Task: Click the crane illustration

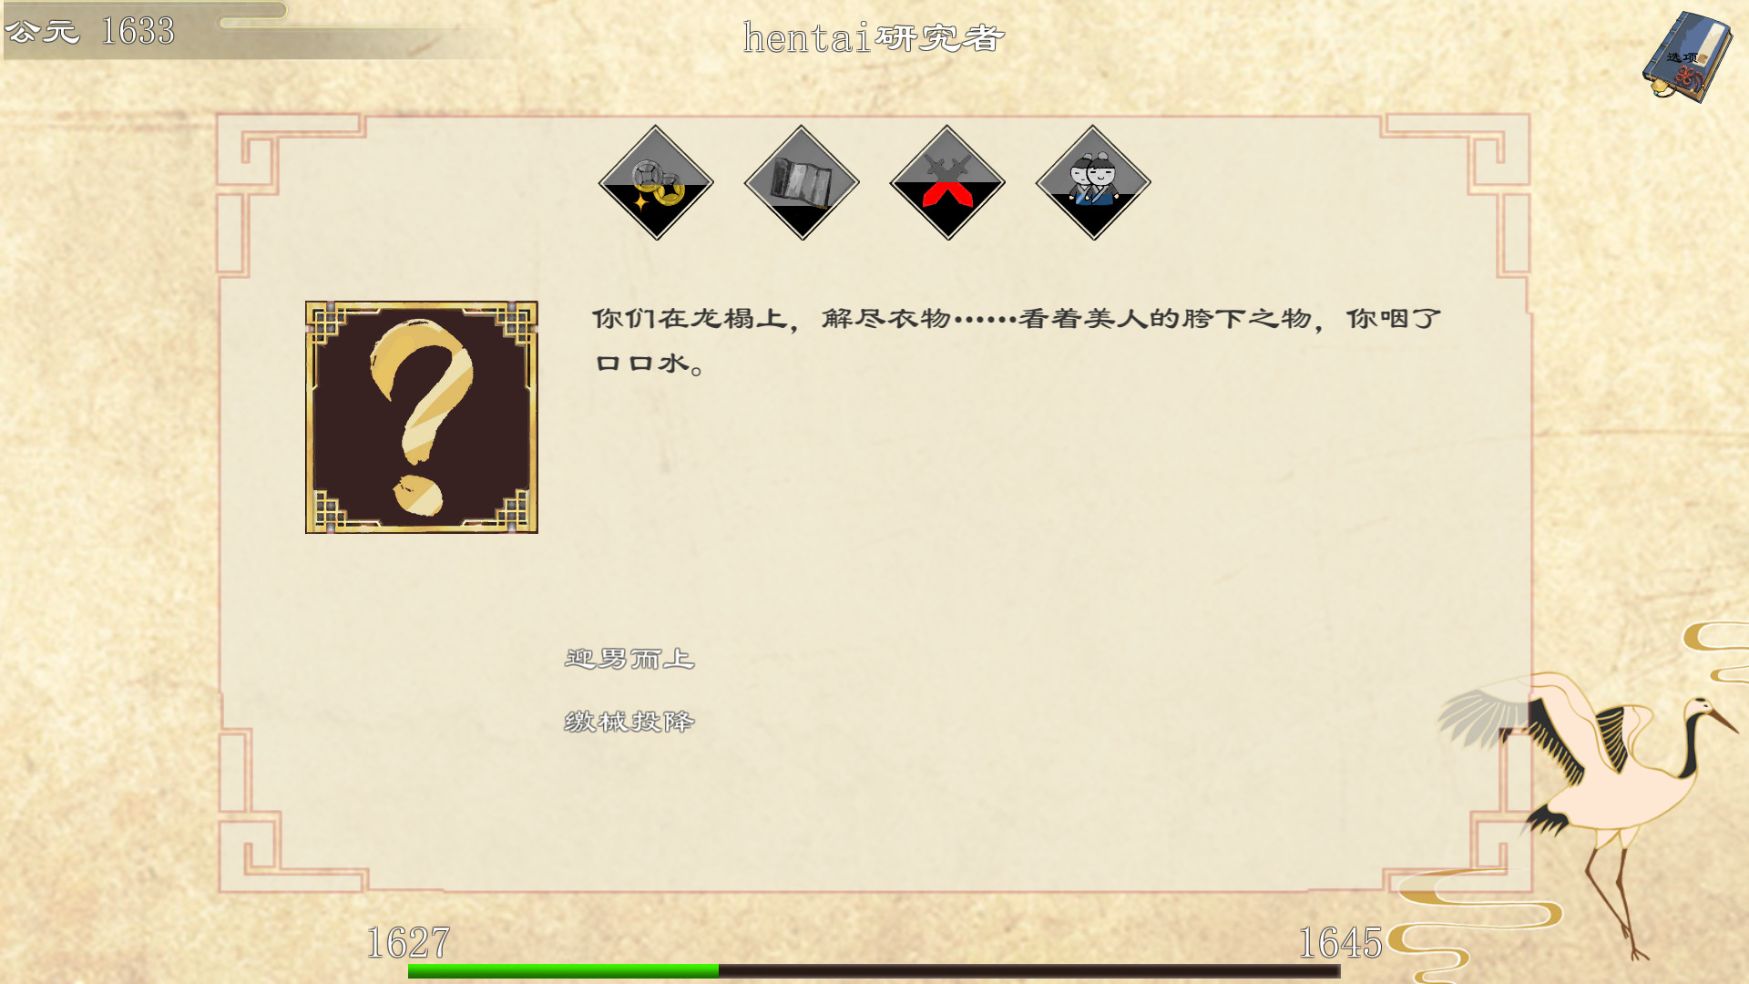Action: click(x=1590, y=802)
